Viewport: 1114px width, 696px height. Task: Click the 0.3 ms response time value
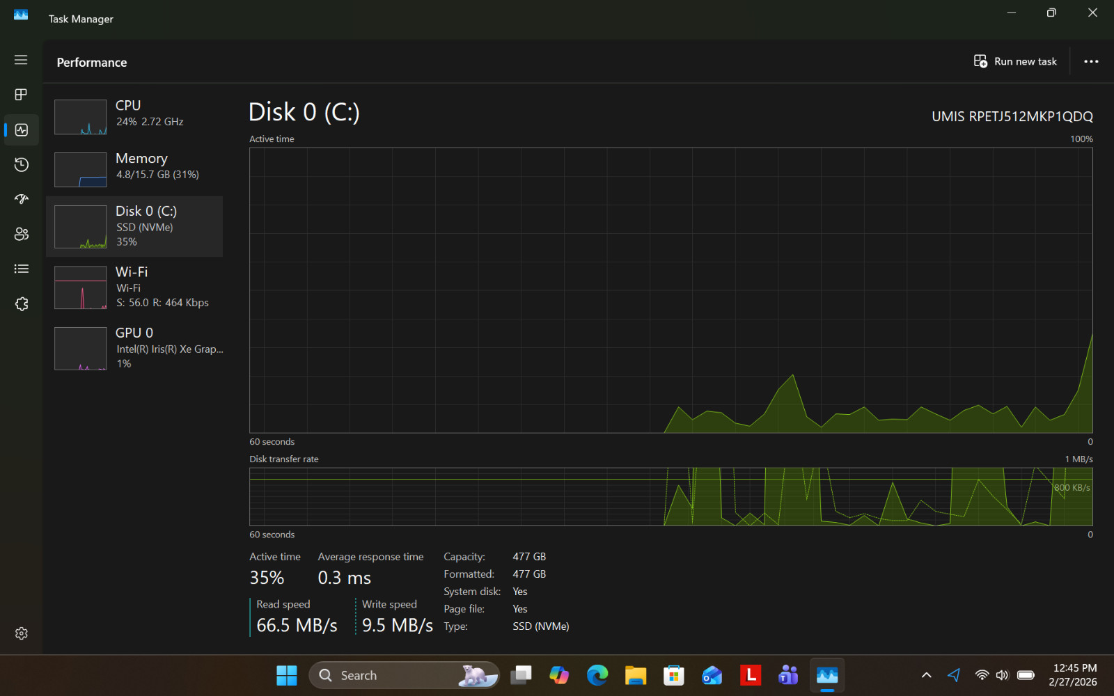pos(344,578)
